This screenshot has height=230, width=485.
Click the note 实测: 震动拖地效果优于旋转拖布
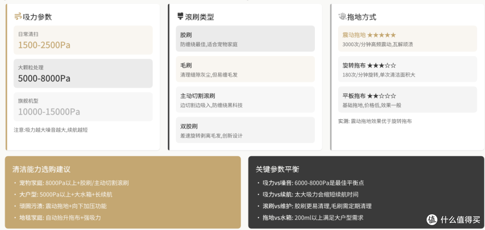375,122
